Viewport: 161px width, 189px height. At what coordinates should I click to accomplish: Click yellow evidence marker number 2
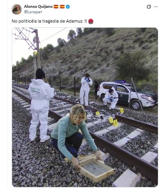tap(115, 123)
